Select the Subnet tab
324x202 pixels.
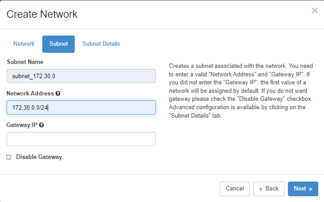pos(58,44)
